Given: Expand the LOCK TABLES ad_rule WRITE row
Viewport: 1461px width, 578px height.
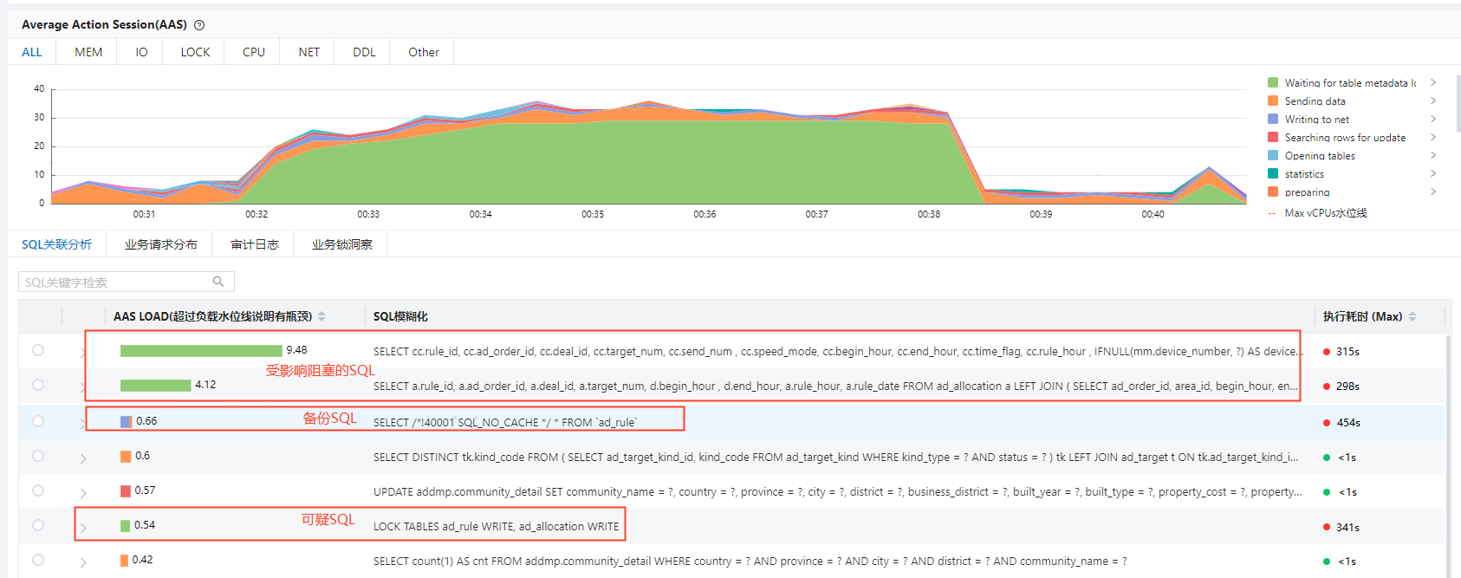Looking at the screenshot, I should 83,528.
